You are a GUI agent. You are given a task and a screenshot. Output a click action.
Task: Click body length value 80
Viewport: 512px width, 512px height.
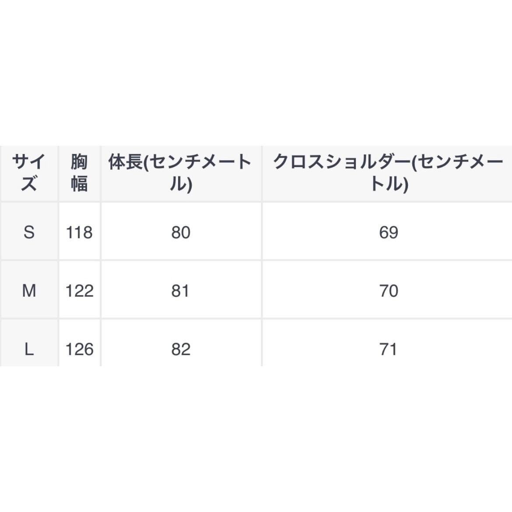(180, 232)
